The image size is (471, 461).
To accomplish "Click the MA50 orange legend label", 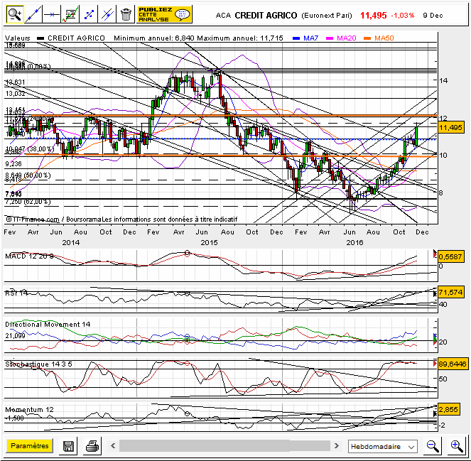I will [384, 38].
